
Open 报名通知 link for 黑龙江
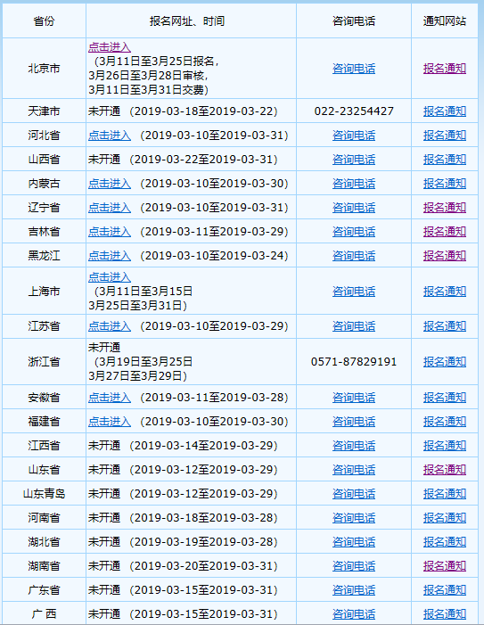point(445,256)
